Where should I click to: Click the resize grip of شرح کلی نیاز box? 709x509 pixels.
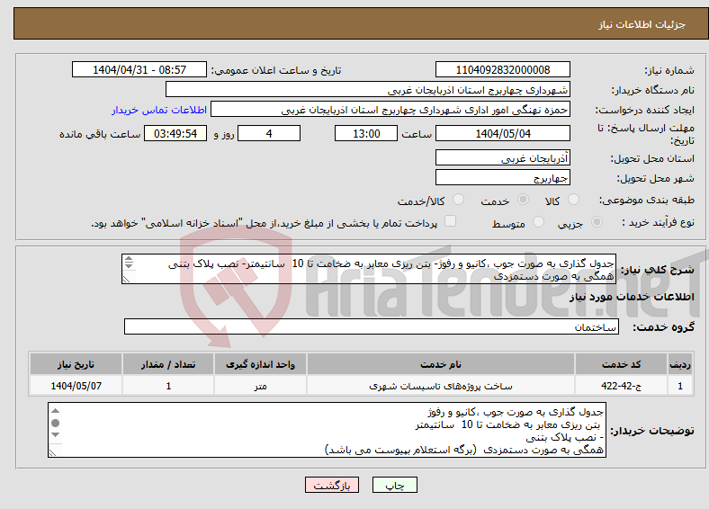pos(127,280)
